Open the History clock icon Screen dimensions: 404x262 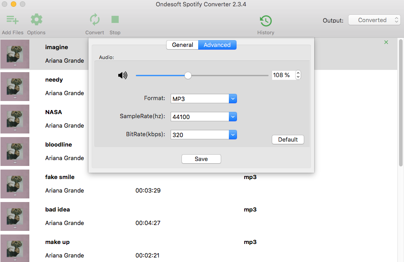(265, 21)
